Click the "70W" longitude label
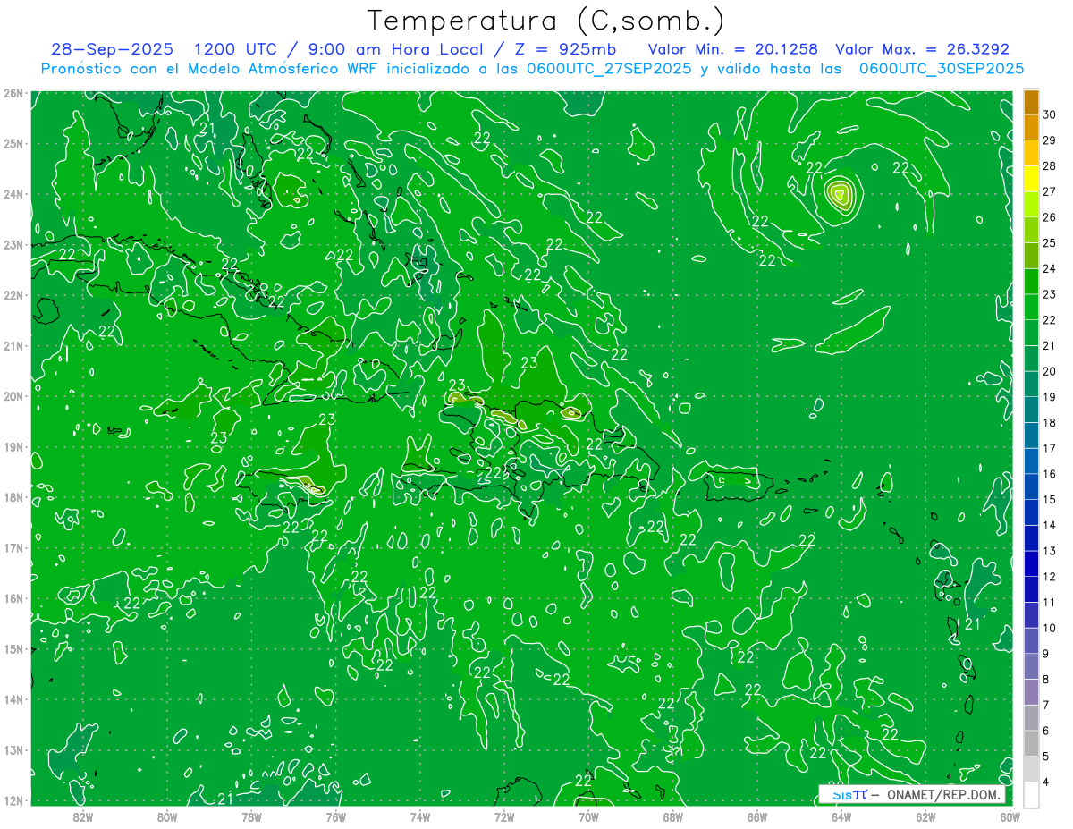This screenshot has height=829, width=1073. pyautogui.click(x=588, y=816)
